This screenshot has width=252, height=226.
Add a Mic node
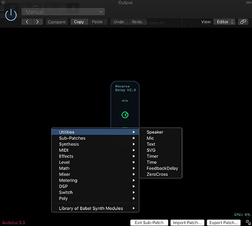point(160,138)
